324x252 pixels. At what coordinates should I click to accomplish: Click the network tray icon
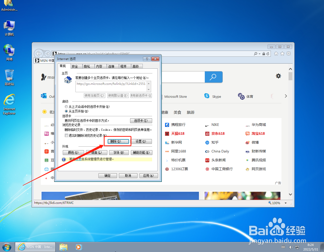(x=297, y=247)
